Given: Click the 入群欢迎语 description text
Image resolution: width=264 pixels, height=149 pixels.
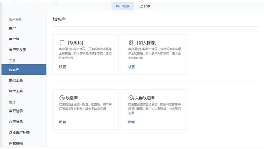Looking at the screenshot, I should [x=155, y=109].
